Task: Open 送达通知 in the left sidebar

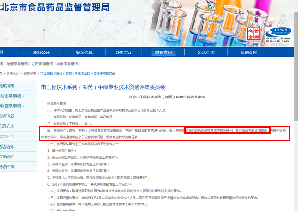Action: [x=7, y=146]
